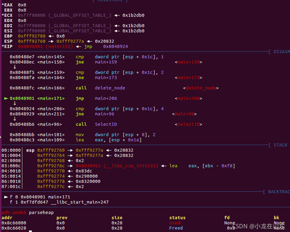Click the <main+159> jump target annotation
The height and width of the screenshot is (232, 290).
(189, 62)
